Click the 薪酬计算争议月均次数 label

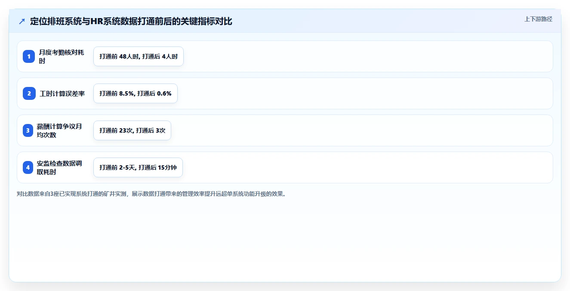pos(59,130)
